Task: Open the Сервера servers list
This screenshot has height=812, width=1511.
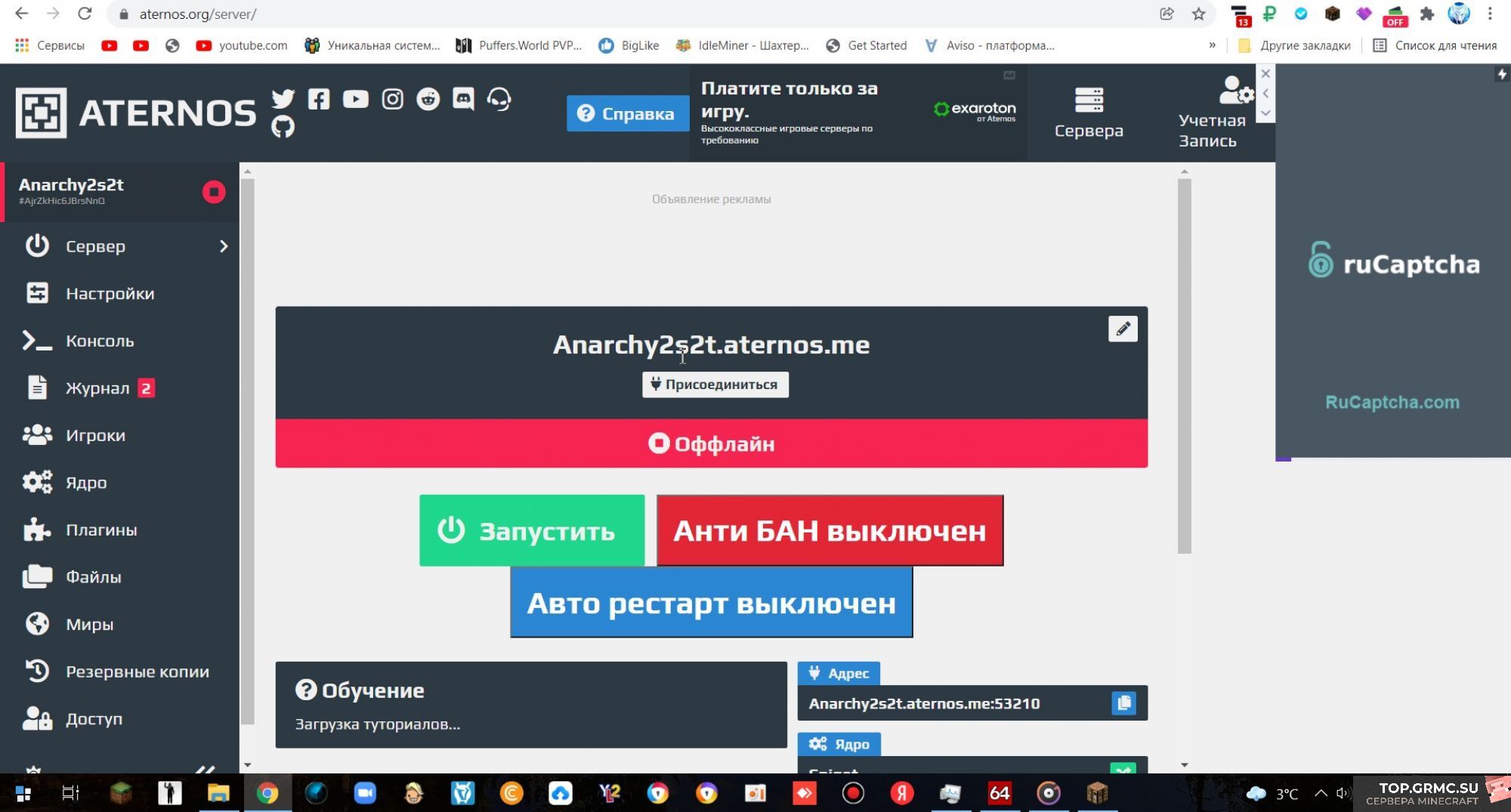Action: (x=1089, y=113)
